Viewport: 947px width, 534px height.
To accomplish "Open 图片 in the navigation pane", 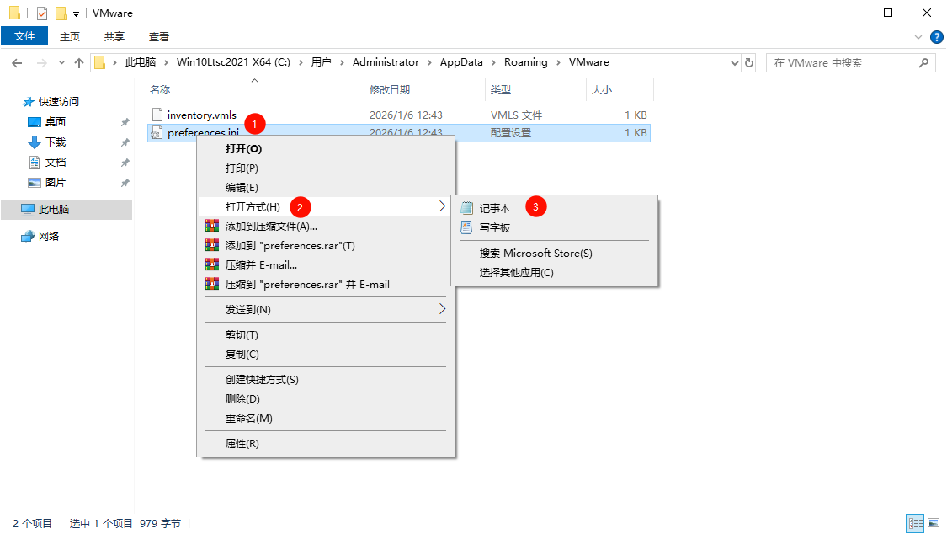I will 56,183.
